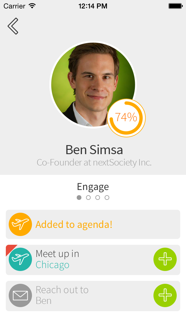Select the fourth page indicator dot
The width and height of the screenshot is (186, 331).
point(107,198)
